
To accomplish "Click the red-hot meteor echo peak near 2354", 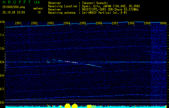I will click(68, 61).
